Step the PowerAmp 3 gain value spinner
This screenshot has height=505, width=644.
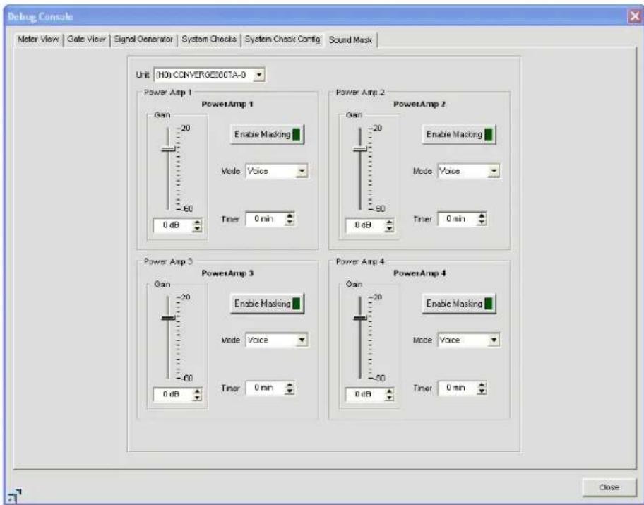click(198, 395)
